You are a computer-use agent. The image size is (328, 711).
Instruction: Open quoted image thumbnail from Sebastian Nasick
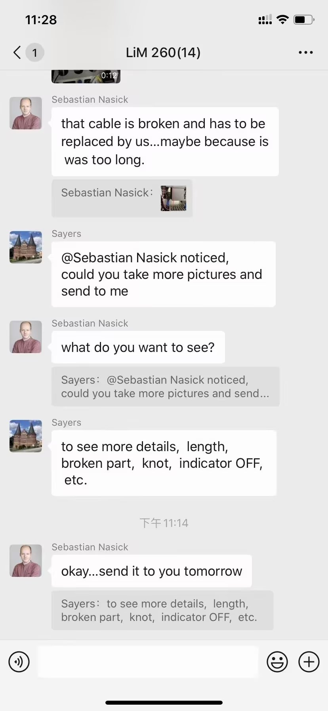[x=174, y=198]
